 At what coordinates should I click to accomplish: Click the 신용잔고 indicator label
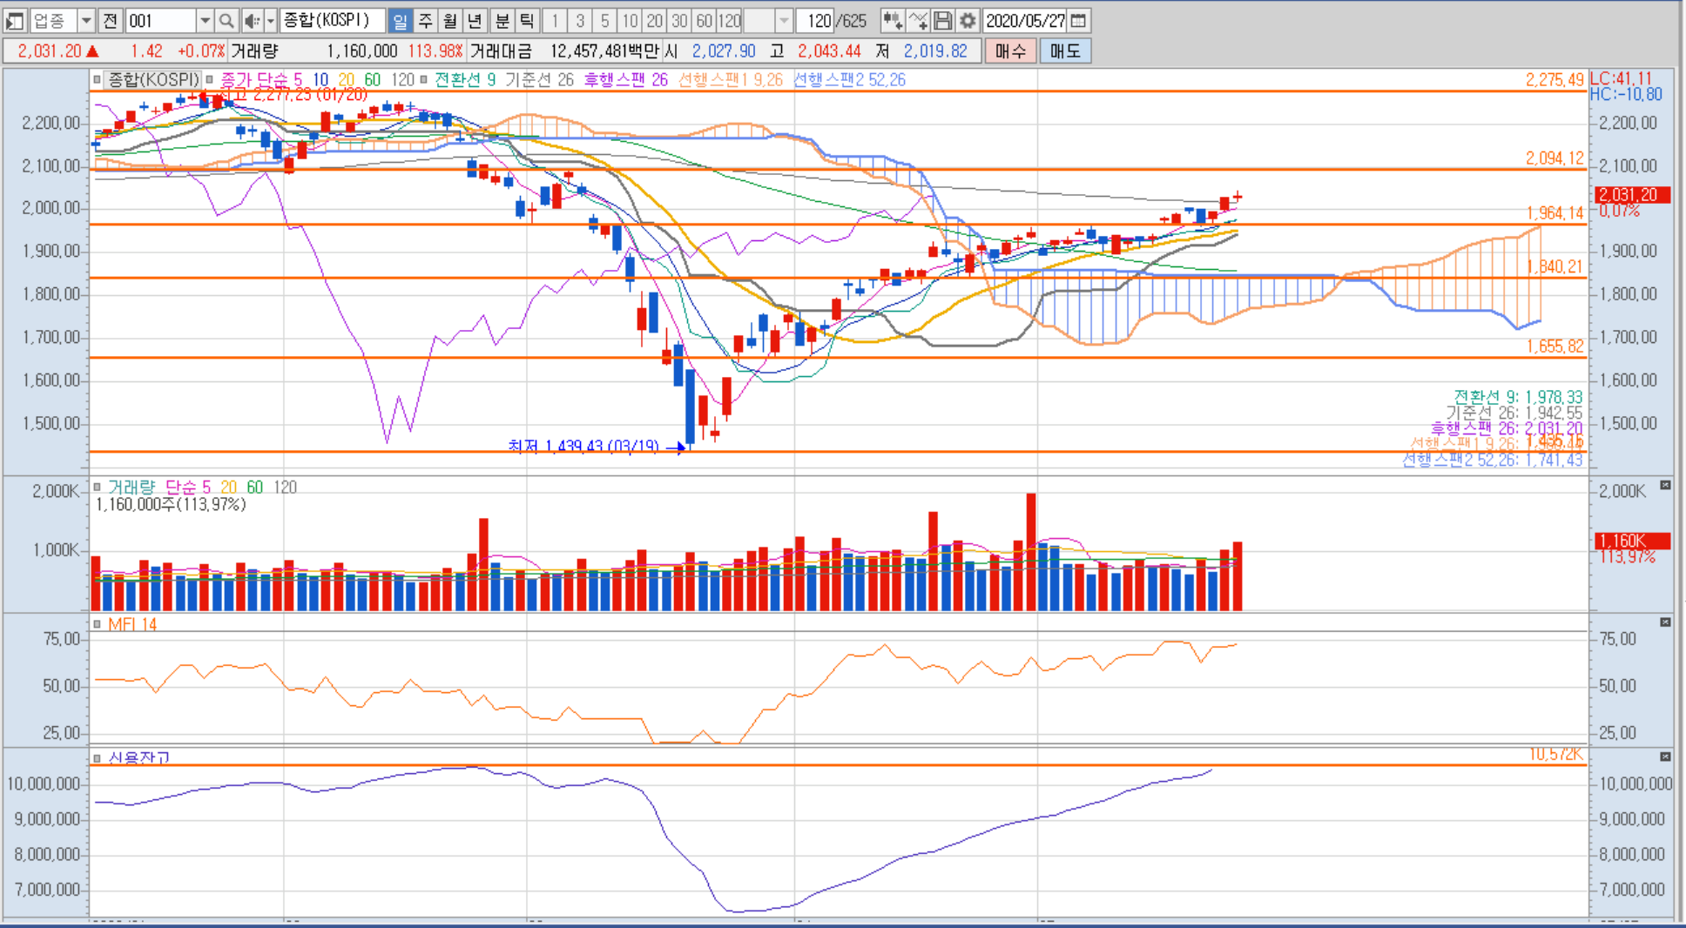[138, 758]
